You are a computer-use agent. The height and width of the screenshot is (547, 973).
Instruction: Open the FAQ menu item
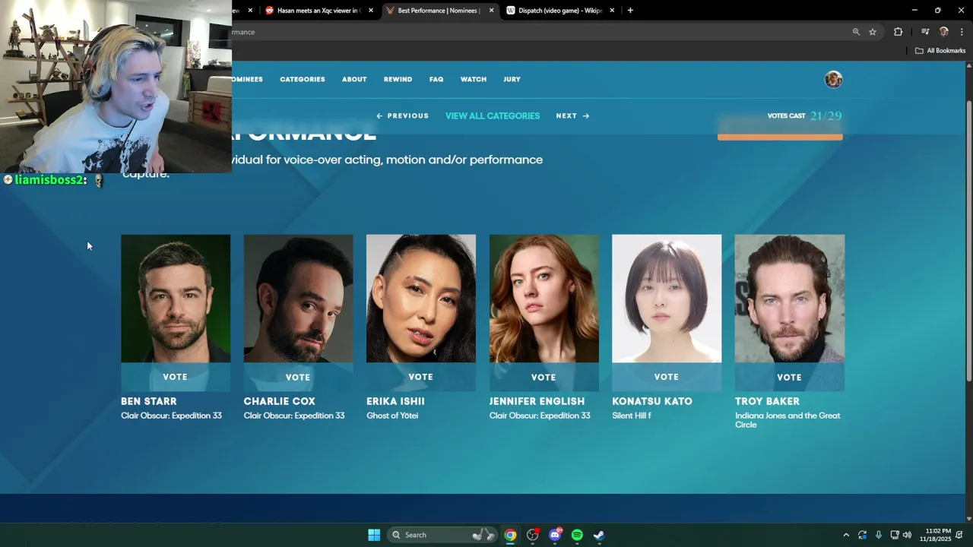436,79
